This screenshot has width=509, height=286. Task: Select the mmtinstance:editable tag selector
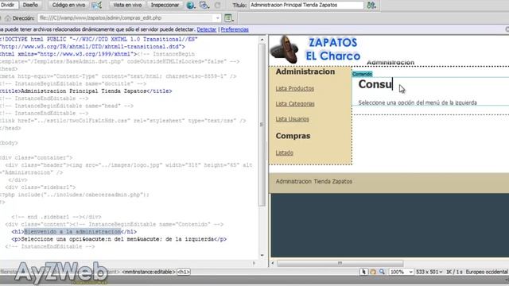149,272
